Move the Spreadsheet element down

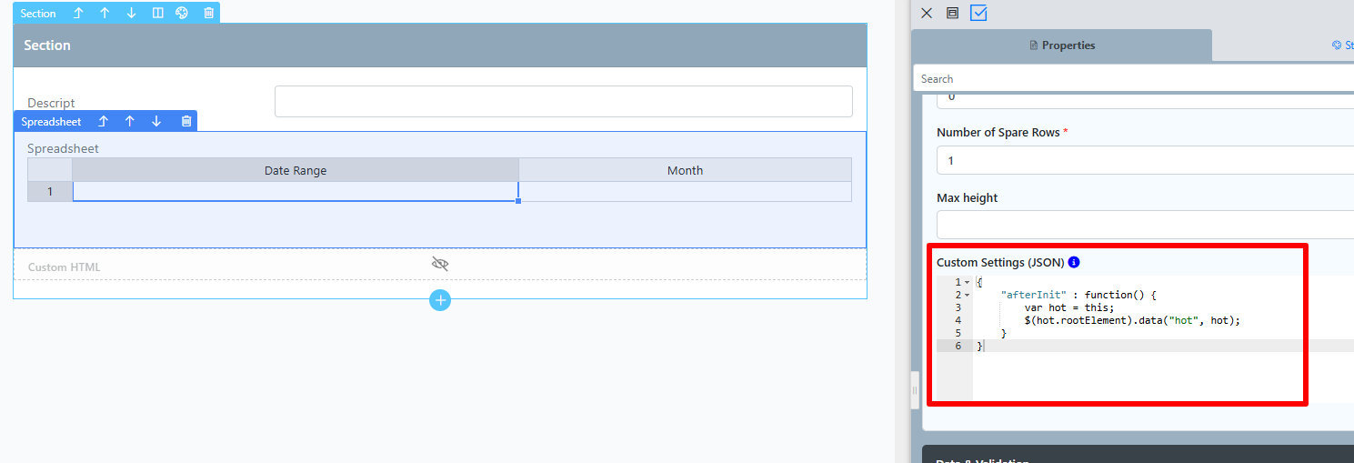[x=156, y=121]
